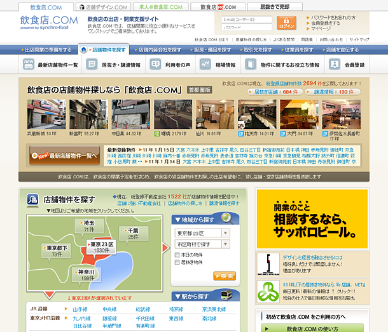Click the green 居 badge beside 曙橋
The image size is (388, 332).
(157, 134)
